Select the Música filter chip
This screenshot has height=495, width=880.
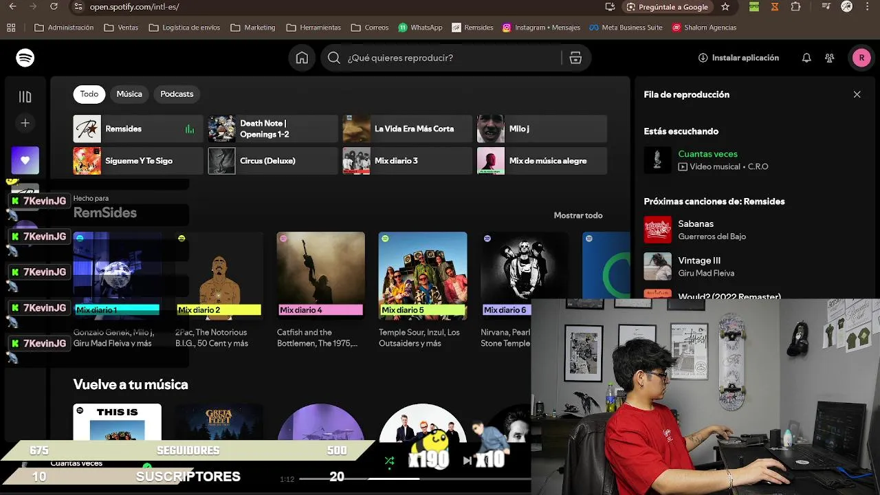coord(129,94)
